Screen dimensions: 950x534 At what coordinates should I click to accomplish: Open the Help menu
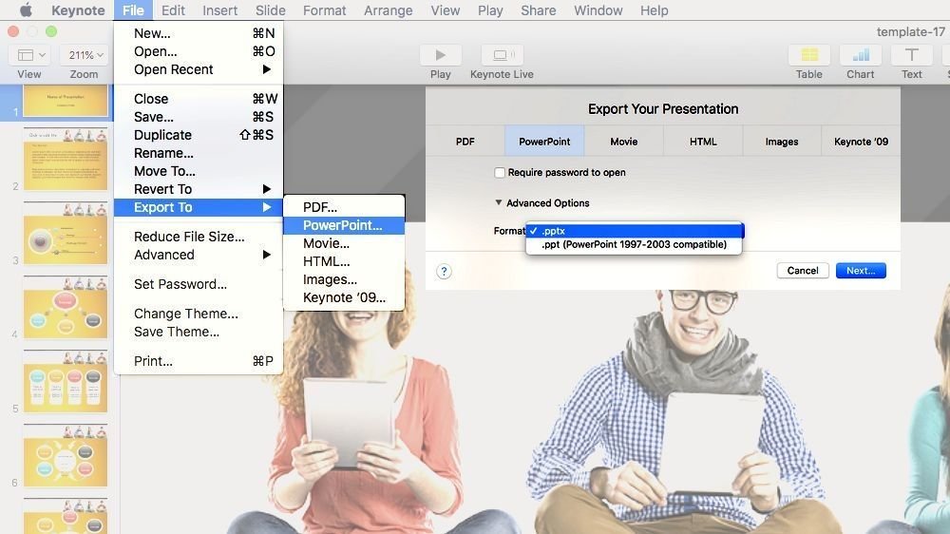click(x=655, y=10)
